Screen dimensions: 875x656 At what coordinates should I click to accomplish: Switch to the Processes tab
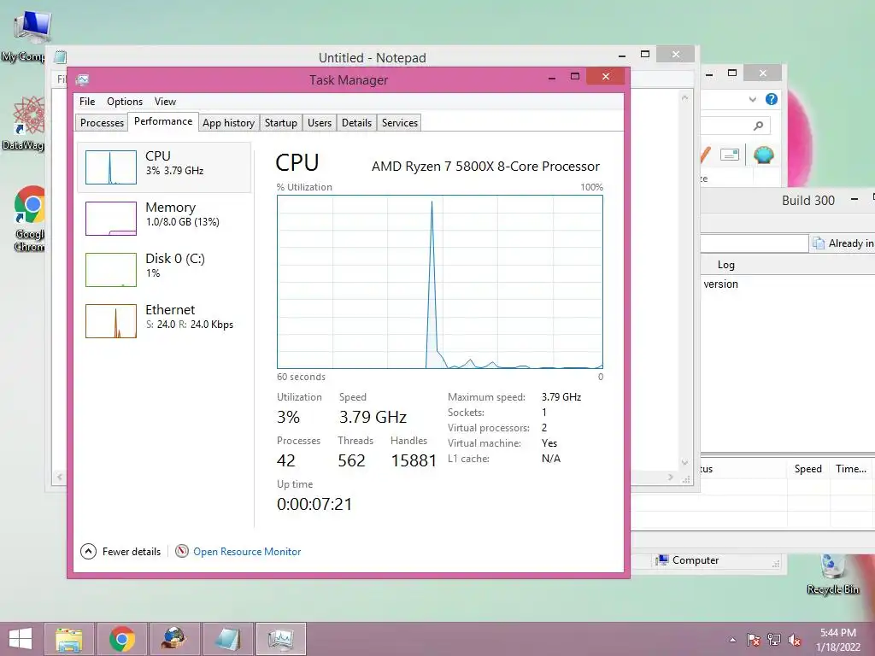[102, 123]
